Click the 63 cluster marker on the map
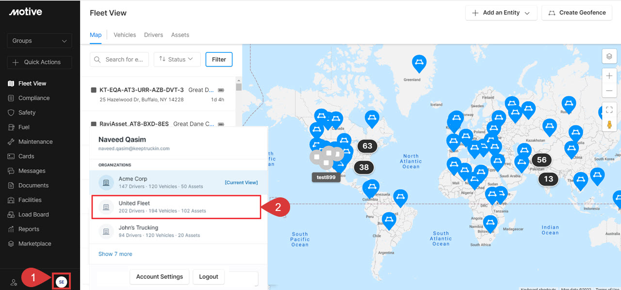 367,146
